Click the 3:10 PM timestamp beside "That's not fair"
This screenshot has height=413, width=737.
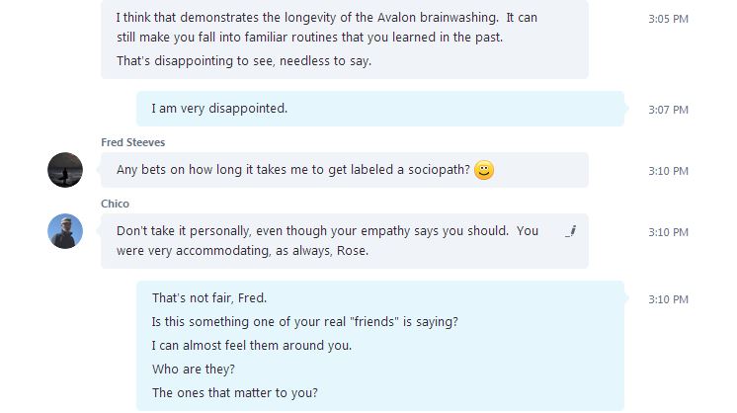pyautogui.click(x=669, y=299)
